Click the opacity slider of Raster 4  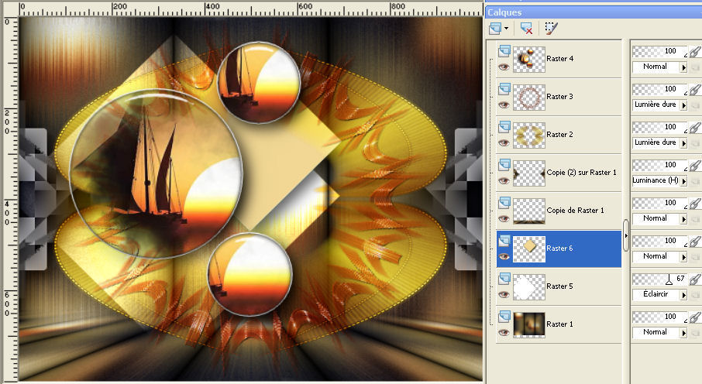(659, 51)
